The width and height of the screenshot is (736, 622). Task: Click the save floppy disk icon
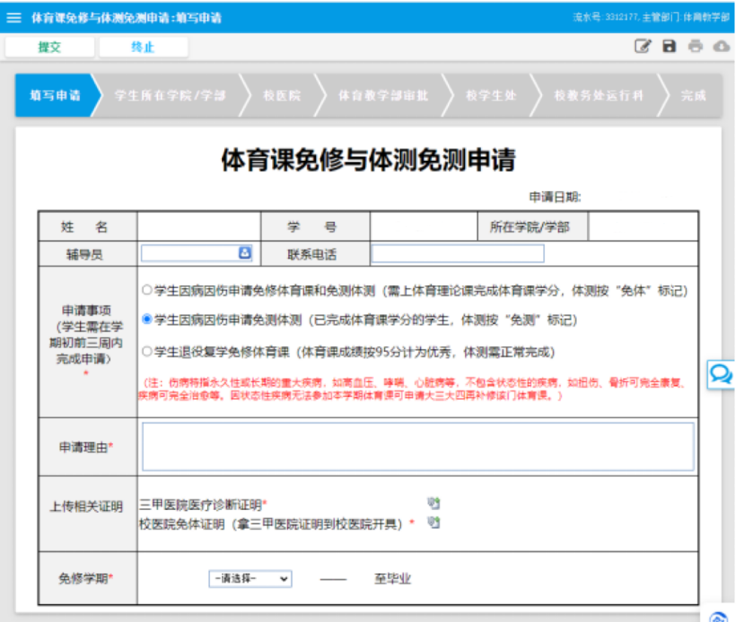669,47
